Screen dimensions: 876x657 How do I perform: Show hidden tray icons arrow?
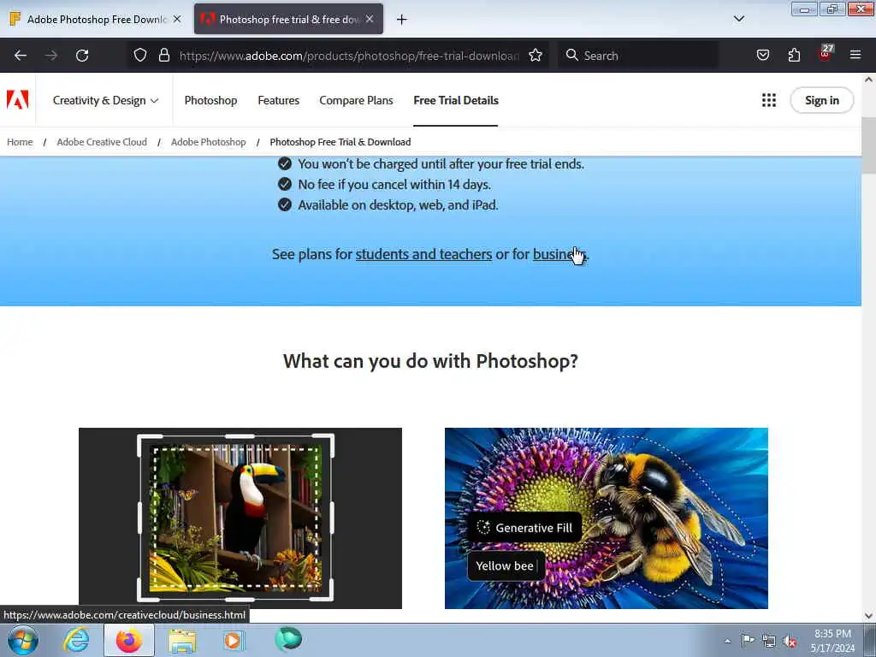pyautogui.click(x=727, y=642)
